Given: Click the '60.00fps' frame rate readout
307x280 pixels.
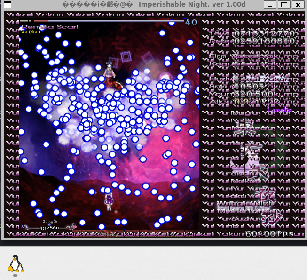Looking at the screenshot, I should coord(269,234).
